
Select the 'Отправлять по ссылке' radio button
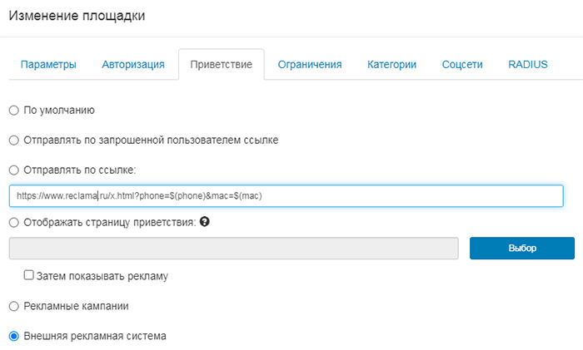tap(12, 170)
